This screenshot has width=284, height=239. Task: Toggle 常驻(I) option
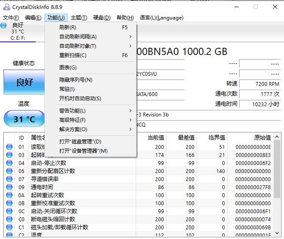click(x=90, y=89)
